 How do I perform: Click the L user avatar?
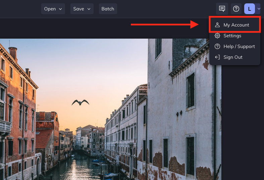(x=249, y=9)
